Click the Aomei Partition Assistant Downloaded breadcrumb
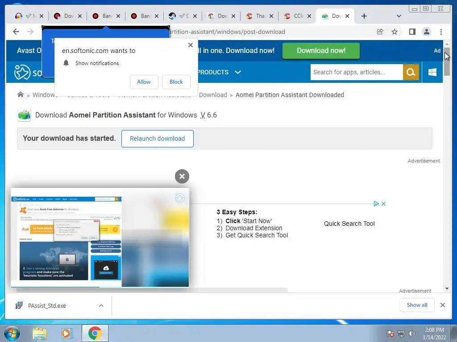Image resolution: width=457 pixels, height=342 pixels. click(290, 95)
